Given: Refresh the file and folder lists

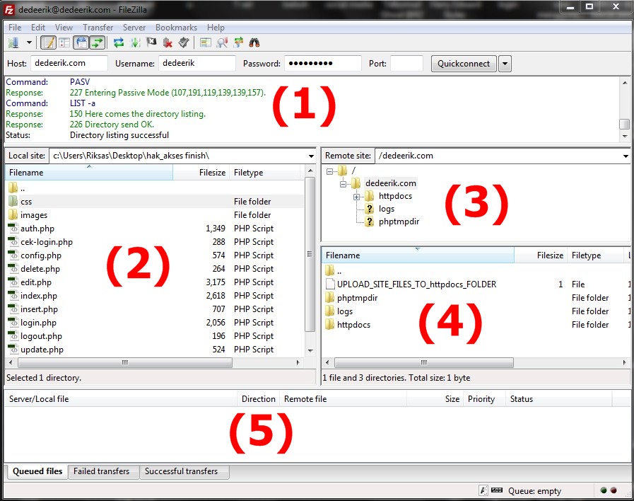Looking at the screenshot, I should click(x=119, y=42).
